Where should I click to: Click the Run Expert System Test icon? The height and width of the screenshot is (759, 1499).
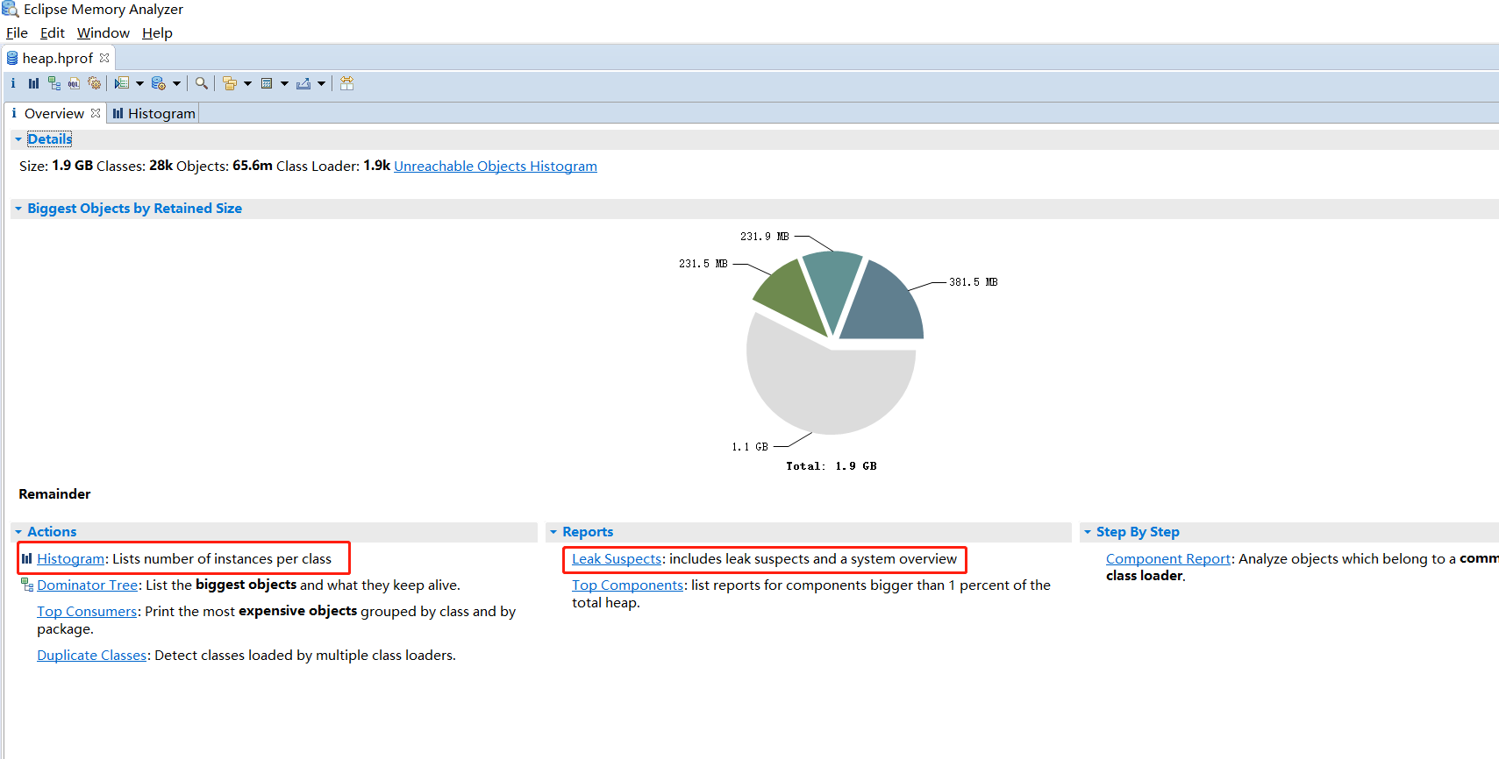(122, 83)
